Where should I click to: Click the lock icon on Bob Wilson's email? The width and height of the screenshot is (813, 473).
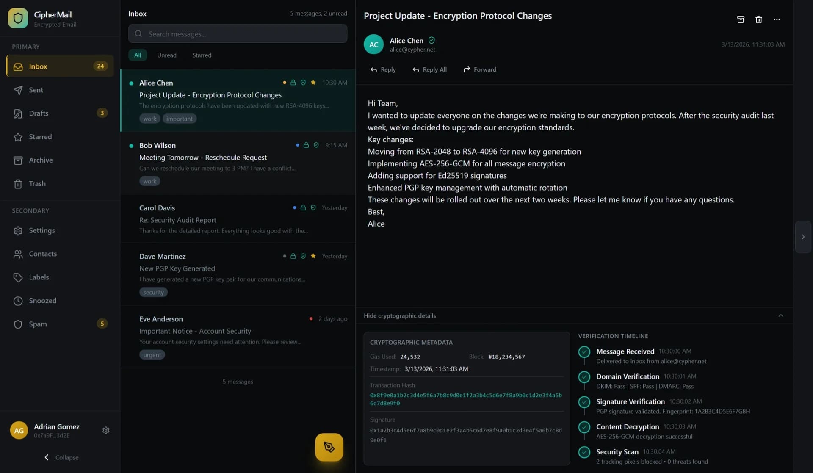point(306,145)
